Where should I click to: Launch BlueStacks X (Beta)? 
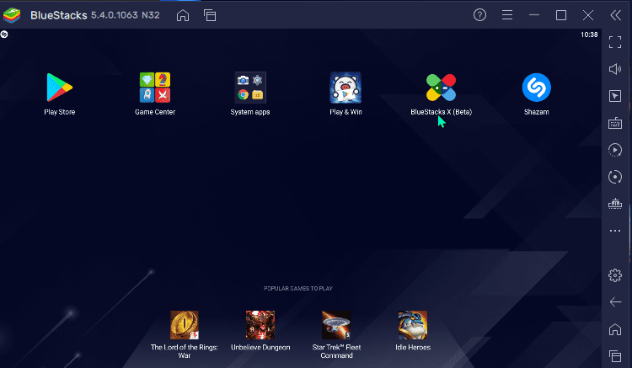tap(441, 88)
